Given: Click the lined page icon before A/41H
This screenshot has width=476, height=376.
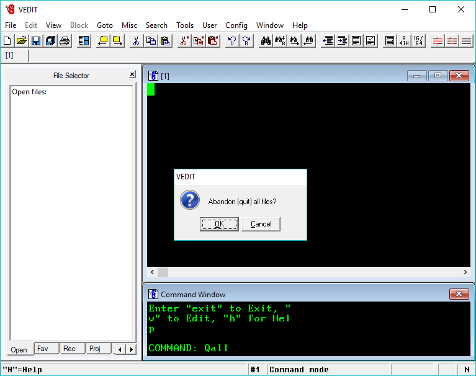Looking at the screenshot, I should click(x=390, y=41).
